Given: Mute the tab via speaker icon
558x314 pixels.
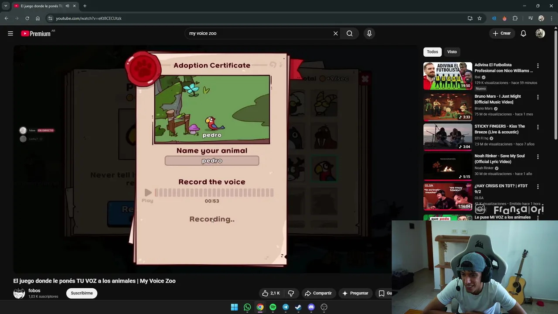Looking at the screenshot, I should [x=67, y=6].
